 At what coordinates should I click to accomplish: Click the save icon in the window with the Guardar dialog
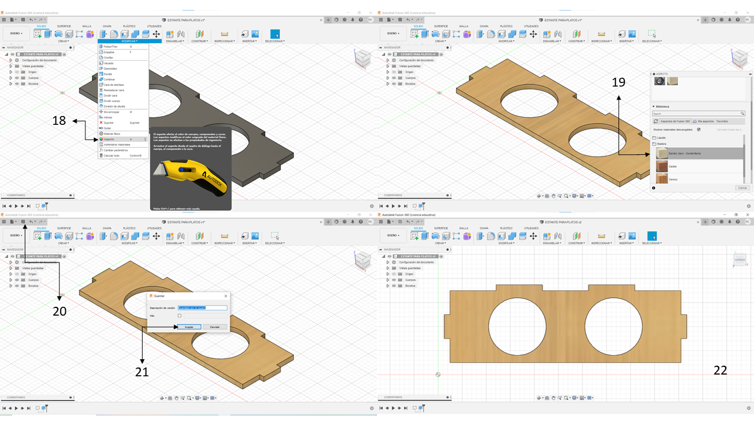coord(23,221)
